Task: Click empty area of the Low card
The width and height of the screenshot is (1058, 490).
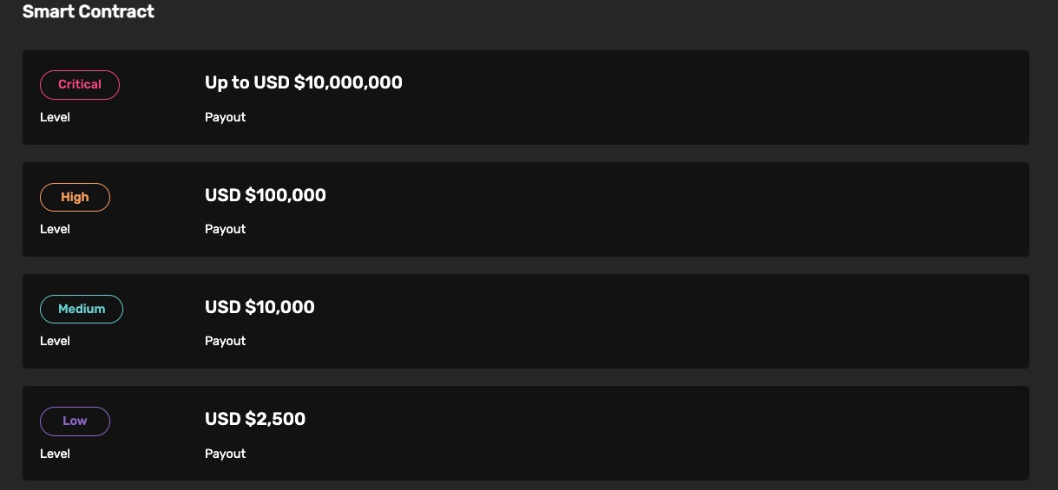Action: (x=694, y=434)
